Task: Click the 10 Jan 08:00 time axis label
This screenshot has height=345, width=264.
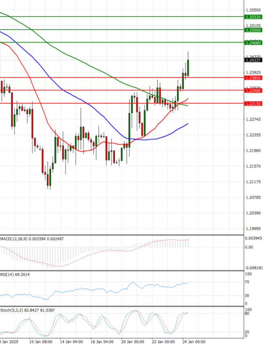Action: pyautogui.click(x=41, y=341)
